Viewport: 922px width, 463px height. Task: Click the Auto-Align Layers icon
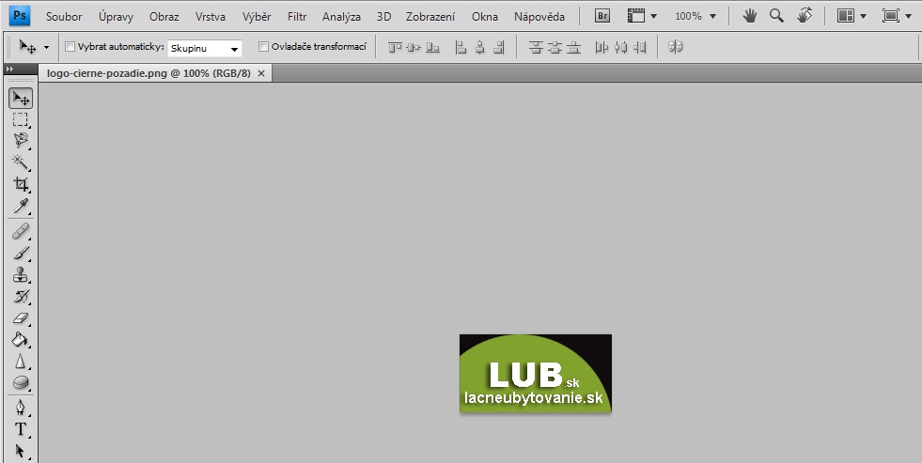(x=676, y=46)
